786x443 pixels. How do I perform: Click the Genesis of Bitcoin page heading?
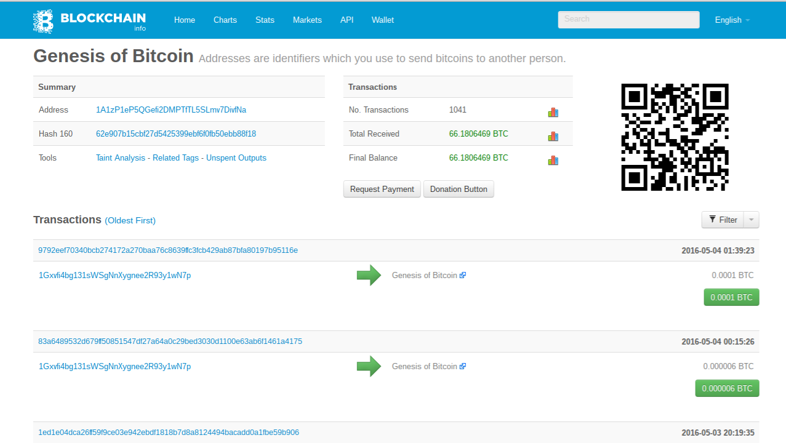coord(113,56)
